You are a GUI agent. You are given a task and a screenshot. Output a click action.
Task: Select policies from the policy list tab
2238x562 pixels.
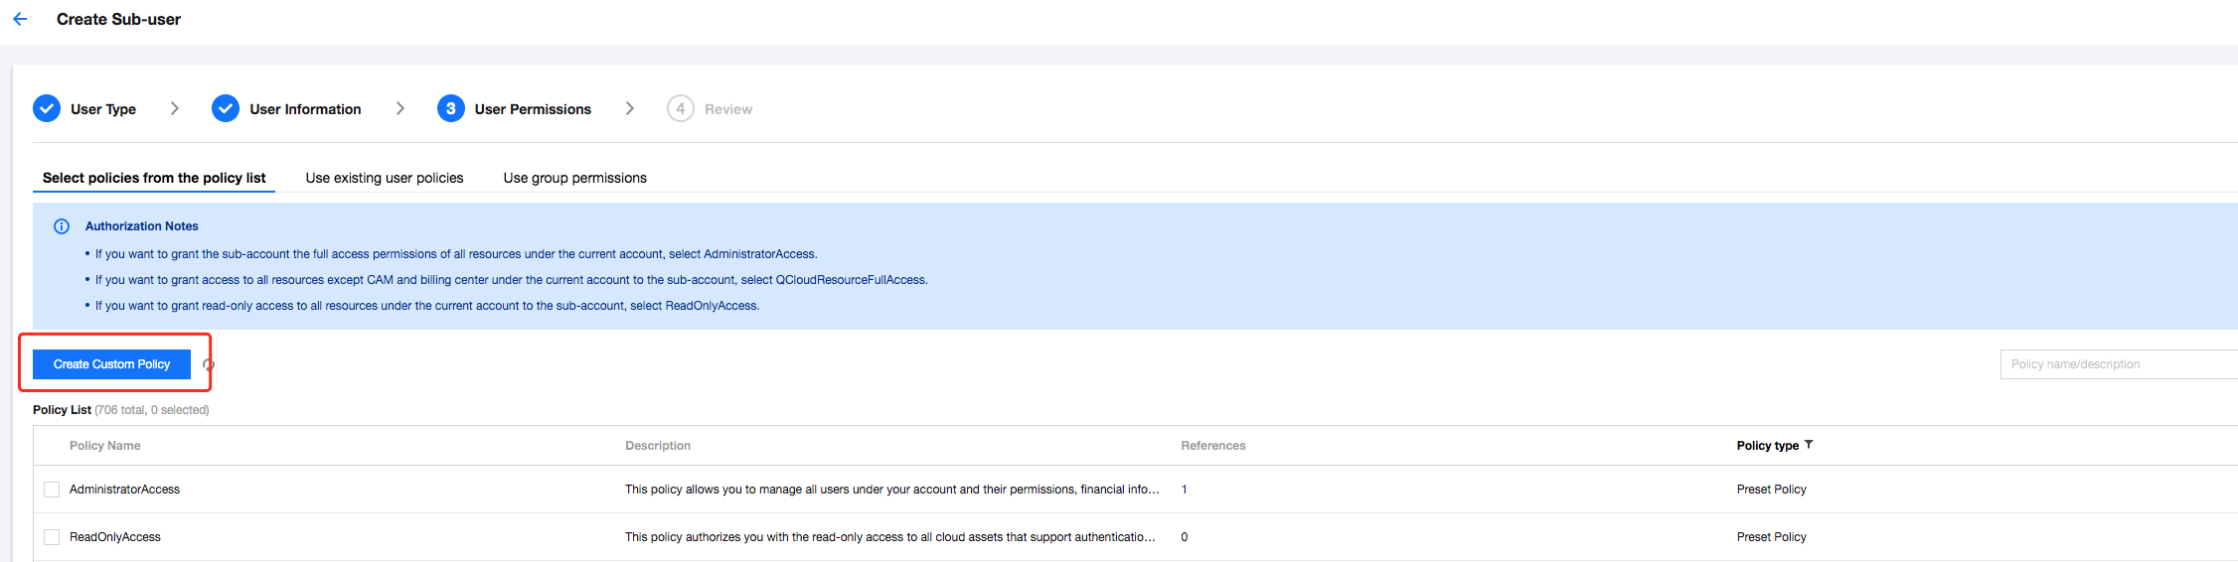click(154, 178)
